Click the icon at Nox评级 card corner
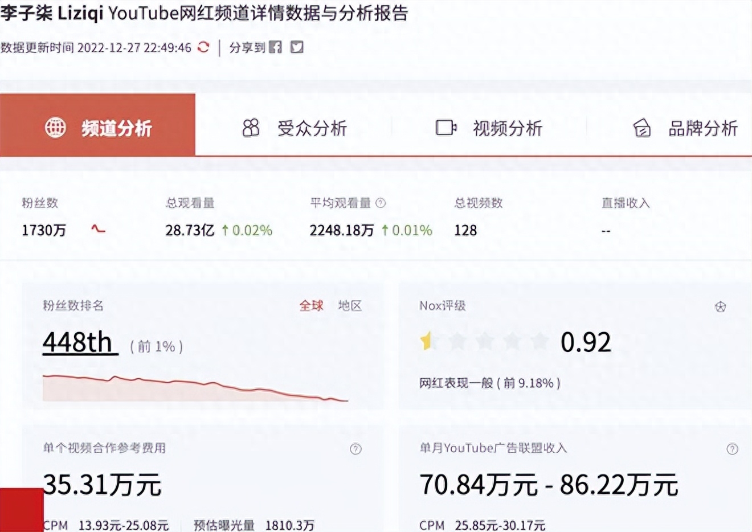This screenshot has height=532, width=752. (x=721, y=307)
